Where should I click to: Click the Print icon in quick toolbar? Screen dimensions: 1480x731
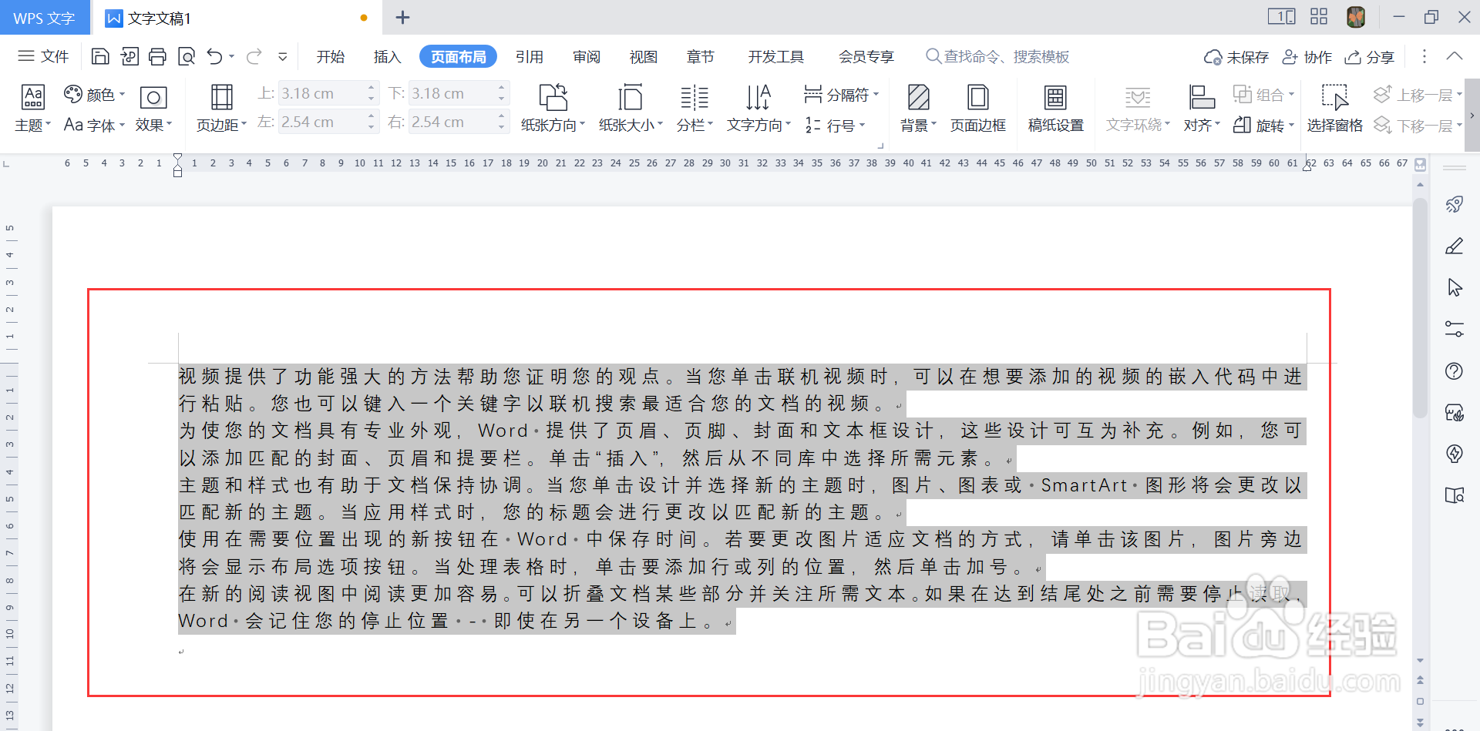157,56
